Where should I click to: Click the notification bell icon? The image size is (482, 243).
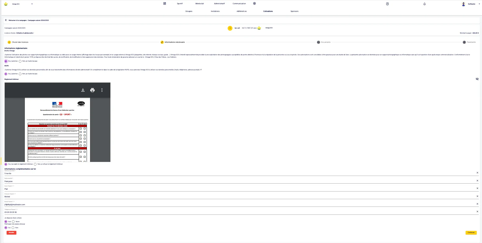(424, 4)
